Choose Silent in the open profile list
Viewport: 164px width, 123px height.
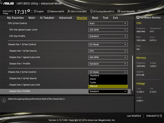coord(108,79)
